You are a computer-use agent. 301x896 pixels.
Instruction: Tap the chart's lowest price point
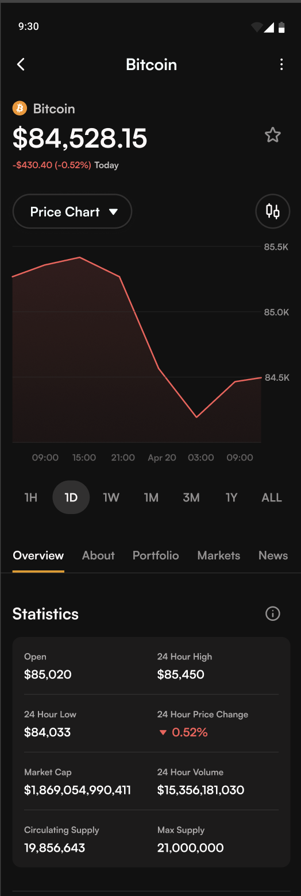click(196, 417)
